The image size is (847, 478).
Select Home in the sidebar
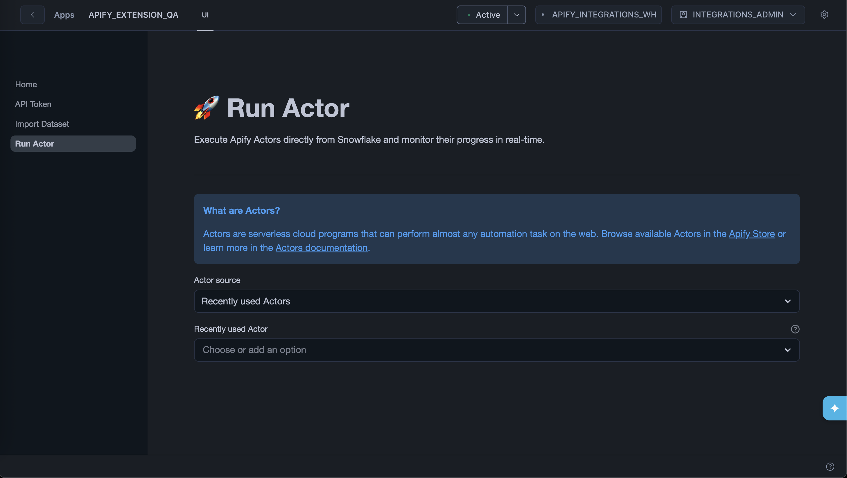(x=26, y=84)
